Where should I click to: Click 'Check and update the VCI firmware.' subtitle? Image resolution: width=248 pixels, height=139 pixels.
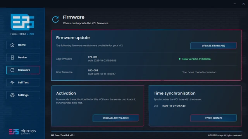click(x=86, y=23)
